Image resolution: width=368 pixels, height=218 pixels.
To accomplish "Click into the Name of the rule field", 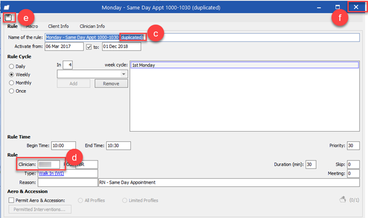I will tap(202, 38).
